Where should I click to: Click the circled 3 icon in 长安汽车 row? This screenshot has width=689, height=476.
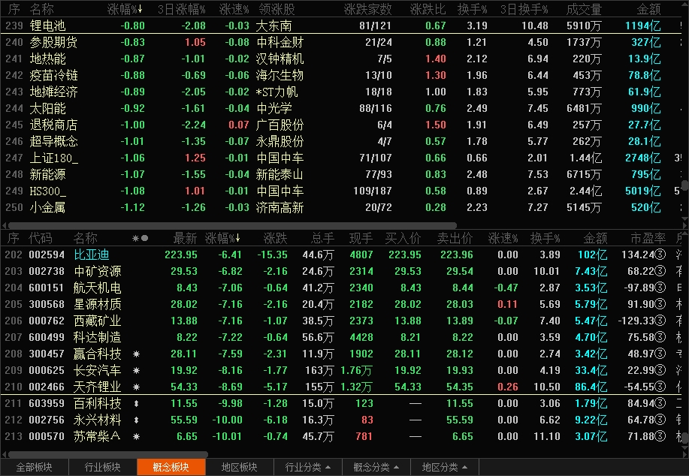(x=660, y=370)
